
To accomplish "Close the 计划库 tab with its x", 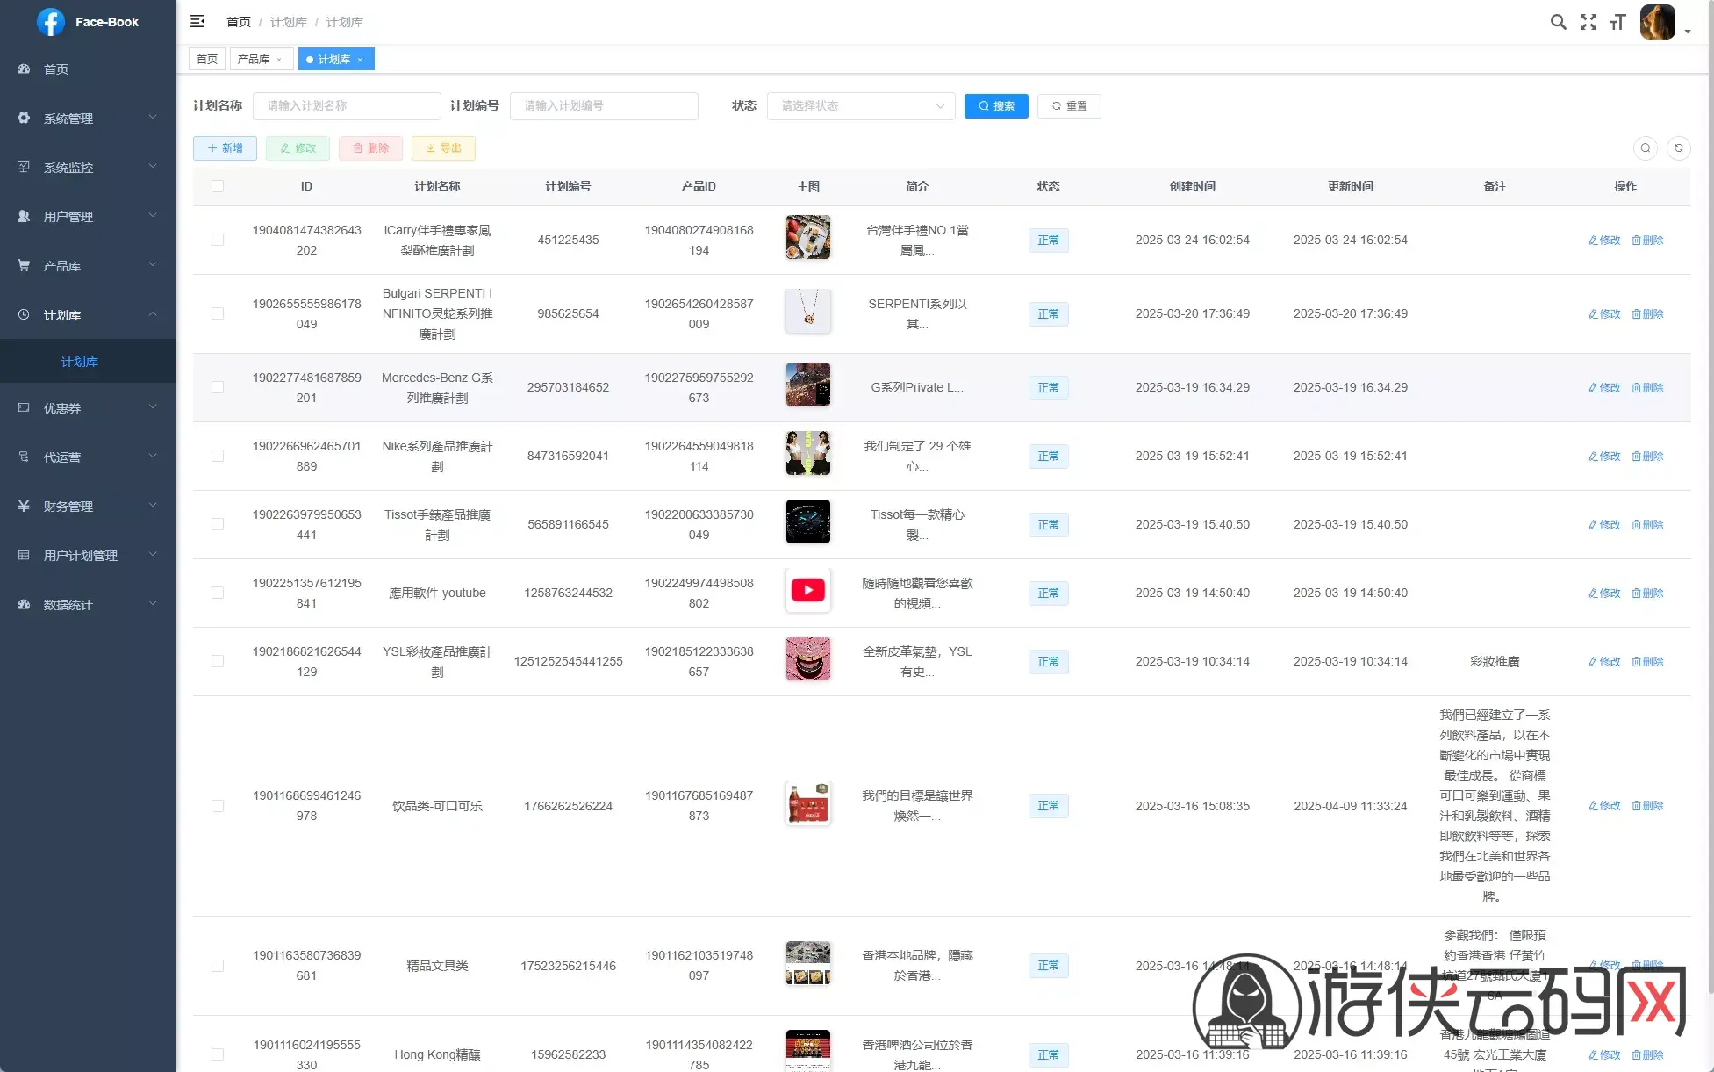I will [x=360, y=60].
